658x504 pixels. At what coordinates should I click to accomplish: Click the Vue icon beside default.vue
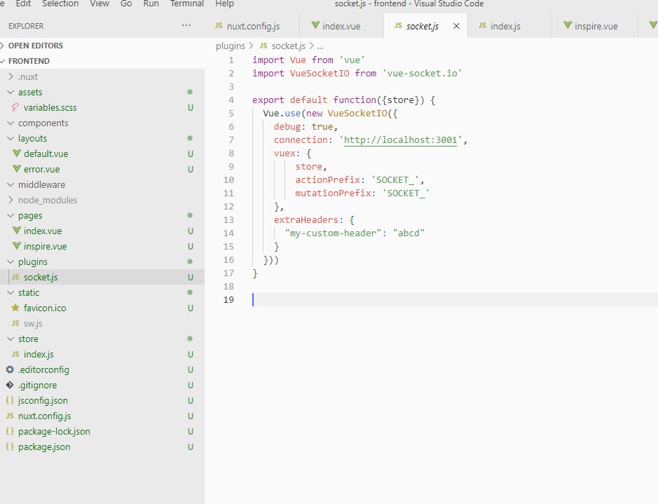(x=16, y=154)
